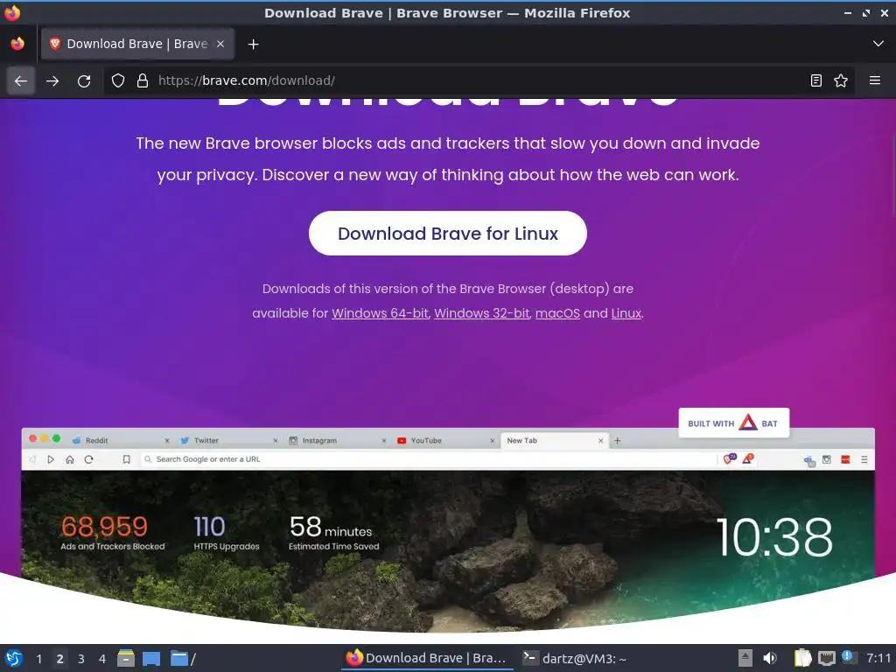Viewport: 896px width, 672px height.
Task: Close the Download Brave tab
Action: 220,44
